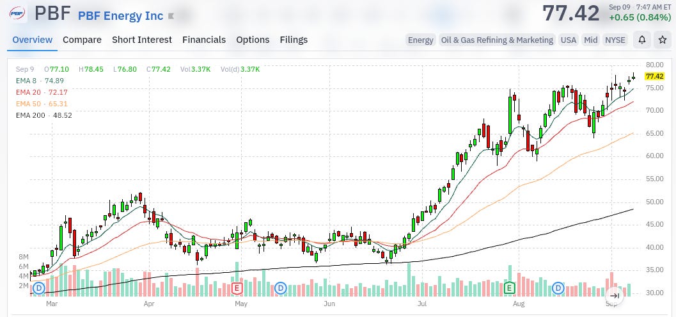Click the Energy sector tag
Viewport: 676px width, 317px height.
coord(420,40)
